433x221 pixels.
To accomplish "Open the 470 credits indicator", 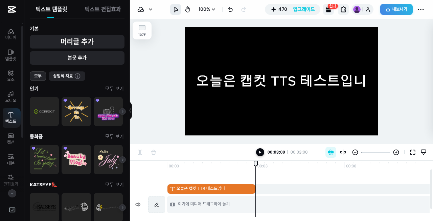I will tap(279, 9).
